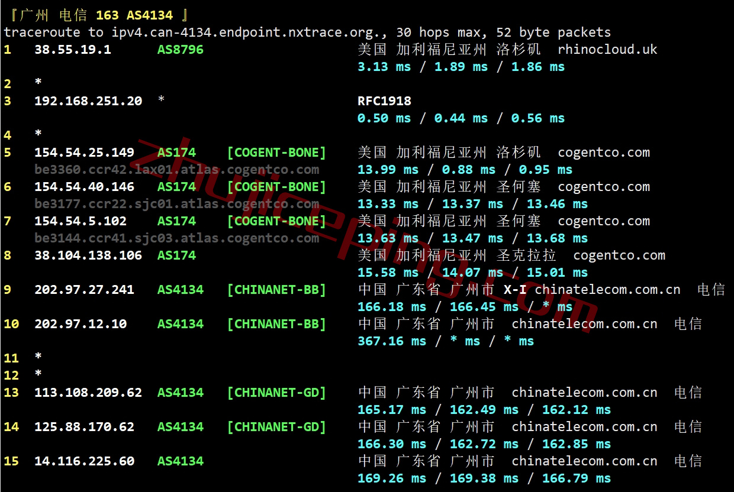Click the rhinocloud.uk domain text
Image resolution: width=734 pixels, height=492 pixels.
[607, 50]
